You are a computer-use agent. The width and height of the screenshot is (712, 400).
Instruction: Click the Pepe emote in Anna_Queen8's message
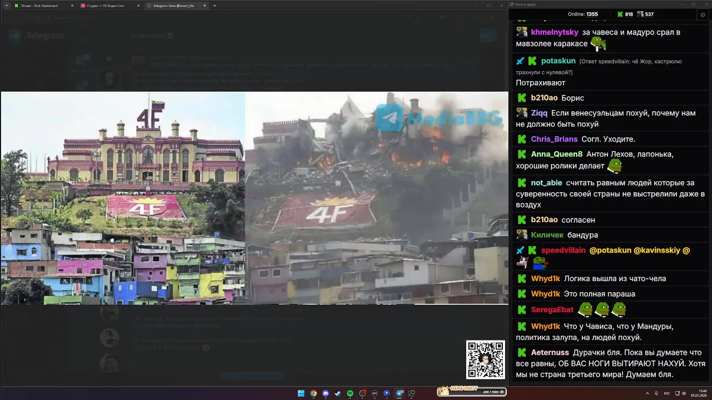pos(614,166)
